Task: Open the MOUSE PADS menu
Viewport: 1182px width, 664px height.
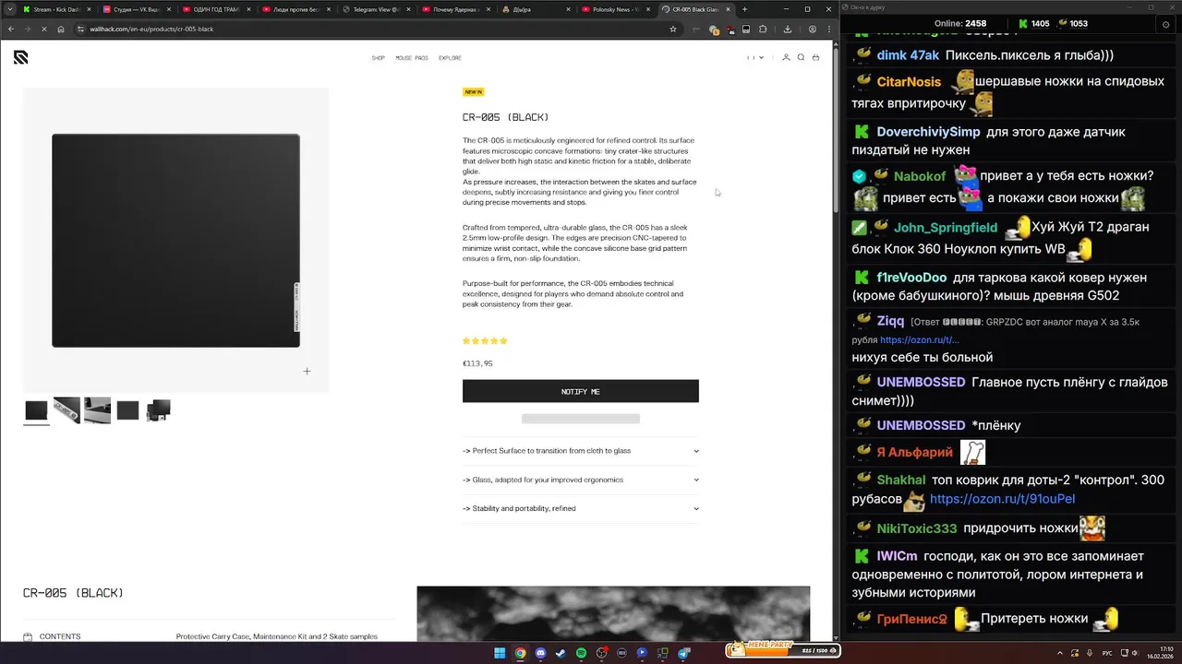Action: point(412,57)
